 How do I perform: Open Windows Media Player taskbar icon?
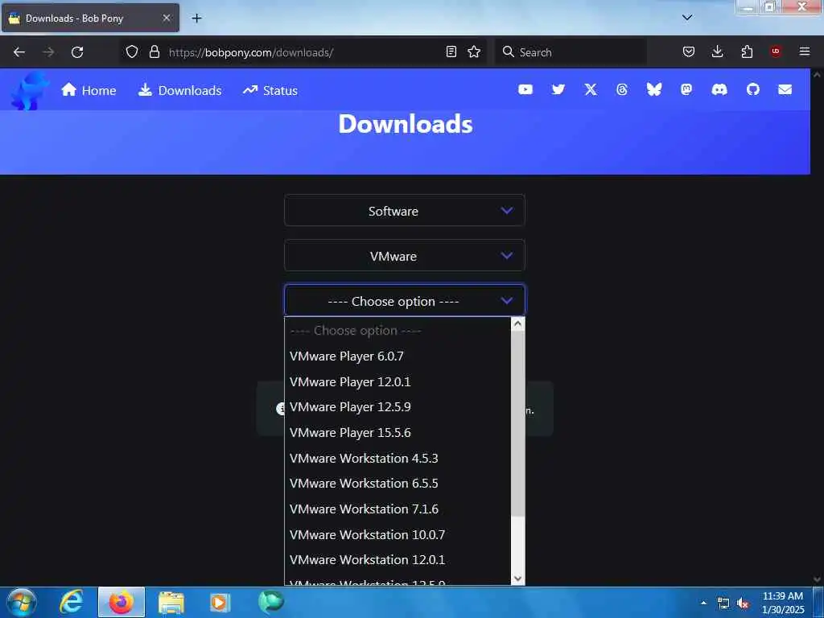220,603
